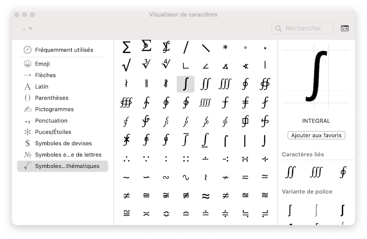This screenshot has height=239, width=367.
Task: Select the cube root symbol
Action: (x=146, y=64)
